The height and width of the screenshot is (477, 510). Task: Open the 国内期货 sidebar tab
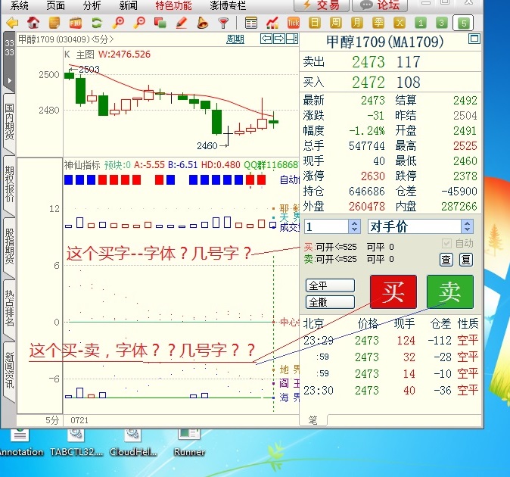pos(9,123)
